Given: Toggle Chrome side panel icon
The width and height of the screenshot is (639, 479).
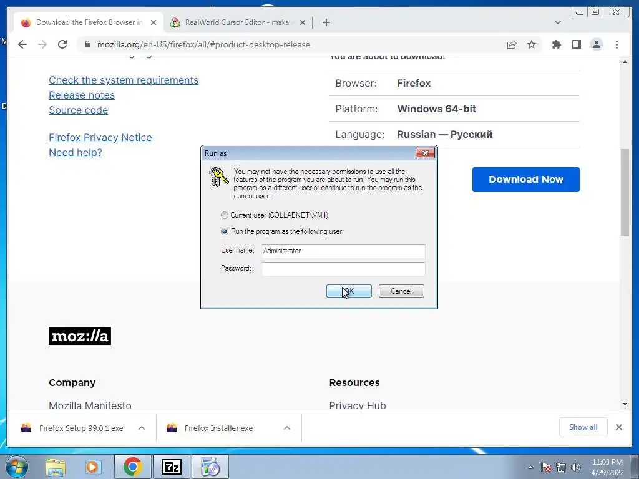Looking at the screenshot, I should tap(576, 44).
